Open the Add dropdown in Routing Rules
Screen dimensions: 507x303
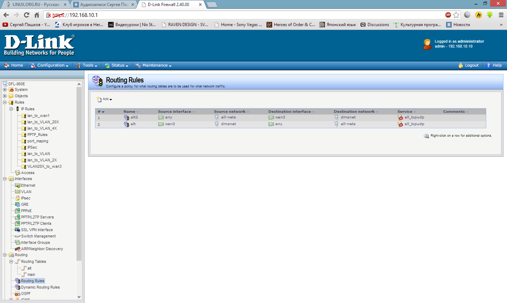(105, 99)
